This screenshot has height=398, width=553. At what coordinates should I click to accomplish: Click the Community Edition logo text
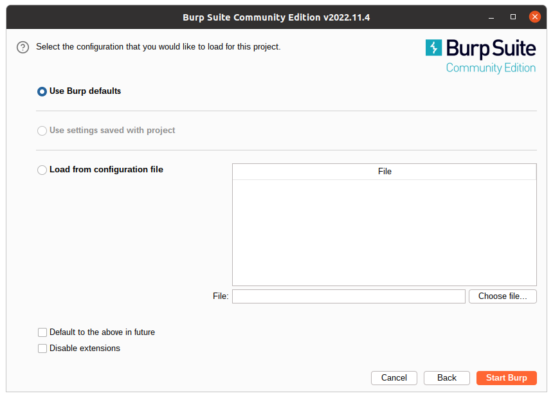(x=491, y=68)
